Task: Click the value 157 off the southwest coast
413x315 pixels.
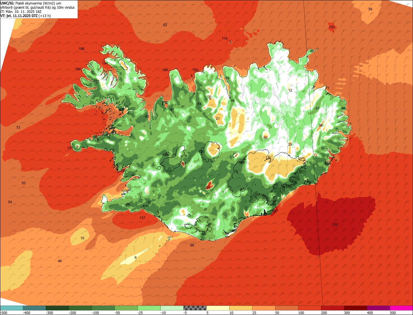Action: tap(142, 218)
